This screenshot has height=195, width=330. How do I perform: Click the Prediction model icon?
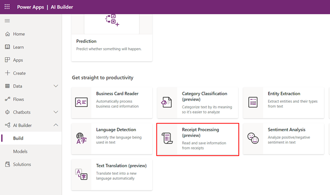coord(112,20)
